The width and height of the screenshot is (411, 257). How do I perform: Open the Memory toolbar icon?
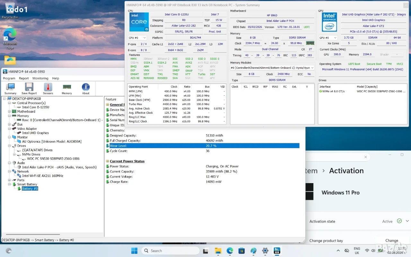67,89
